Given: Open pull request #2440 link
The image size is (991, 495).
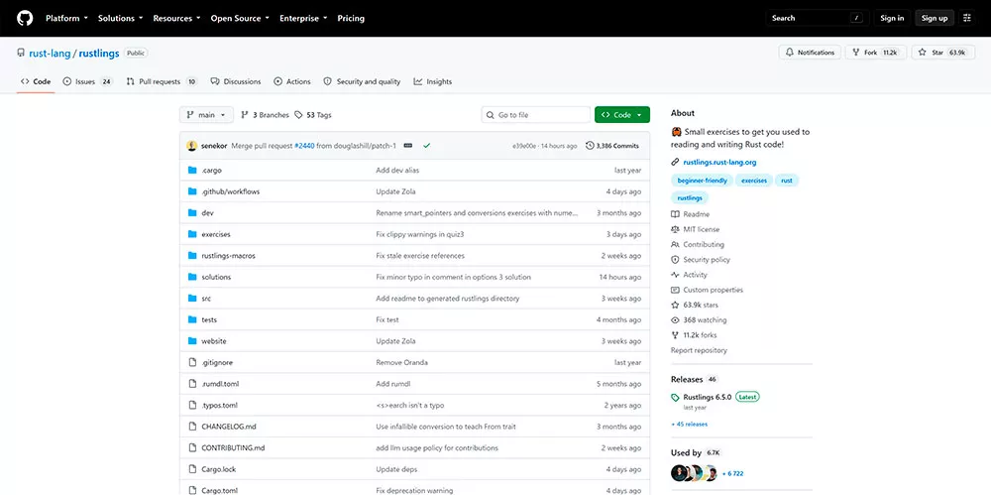Looking at the screenshot, I should coord(304,146).
